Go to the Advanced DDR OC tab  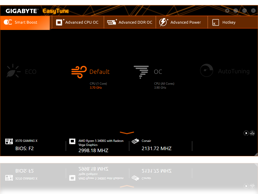click(x=130, y=22)
